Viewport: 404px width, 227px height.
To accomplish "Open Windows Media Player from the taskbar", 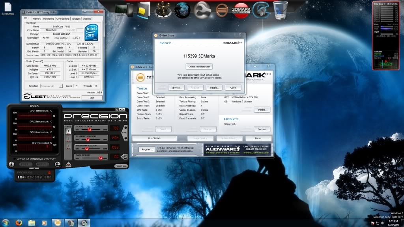I will 44,223.
